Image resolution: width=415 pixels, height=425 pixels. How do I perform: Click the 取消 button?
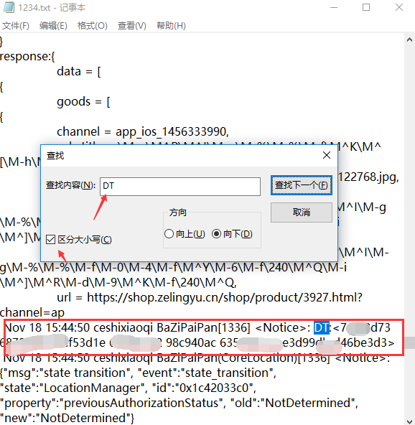point(301,212)
